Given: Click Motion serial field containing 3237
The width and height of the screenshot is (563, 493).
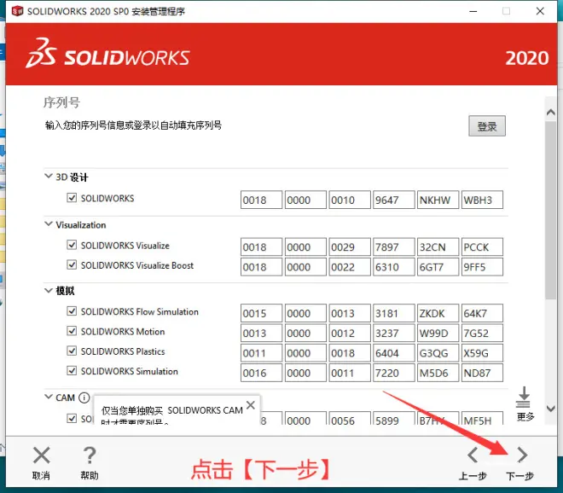Looking at the screenshot, I should tap(394, 333).
